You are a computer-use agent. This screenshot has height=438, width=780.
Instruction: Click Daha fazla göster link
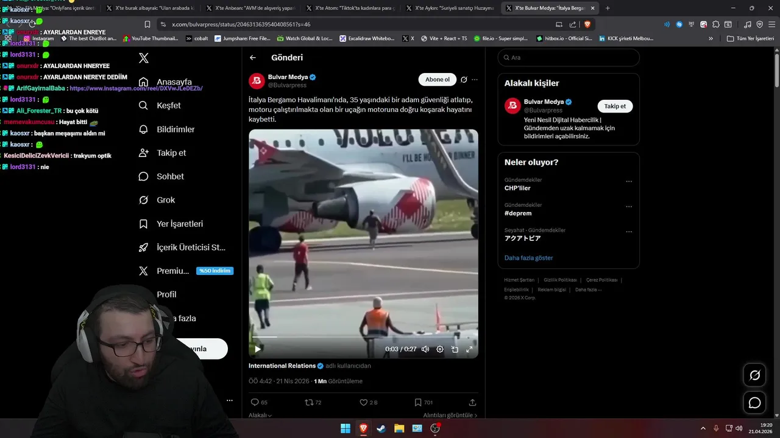point(528,258)
